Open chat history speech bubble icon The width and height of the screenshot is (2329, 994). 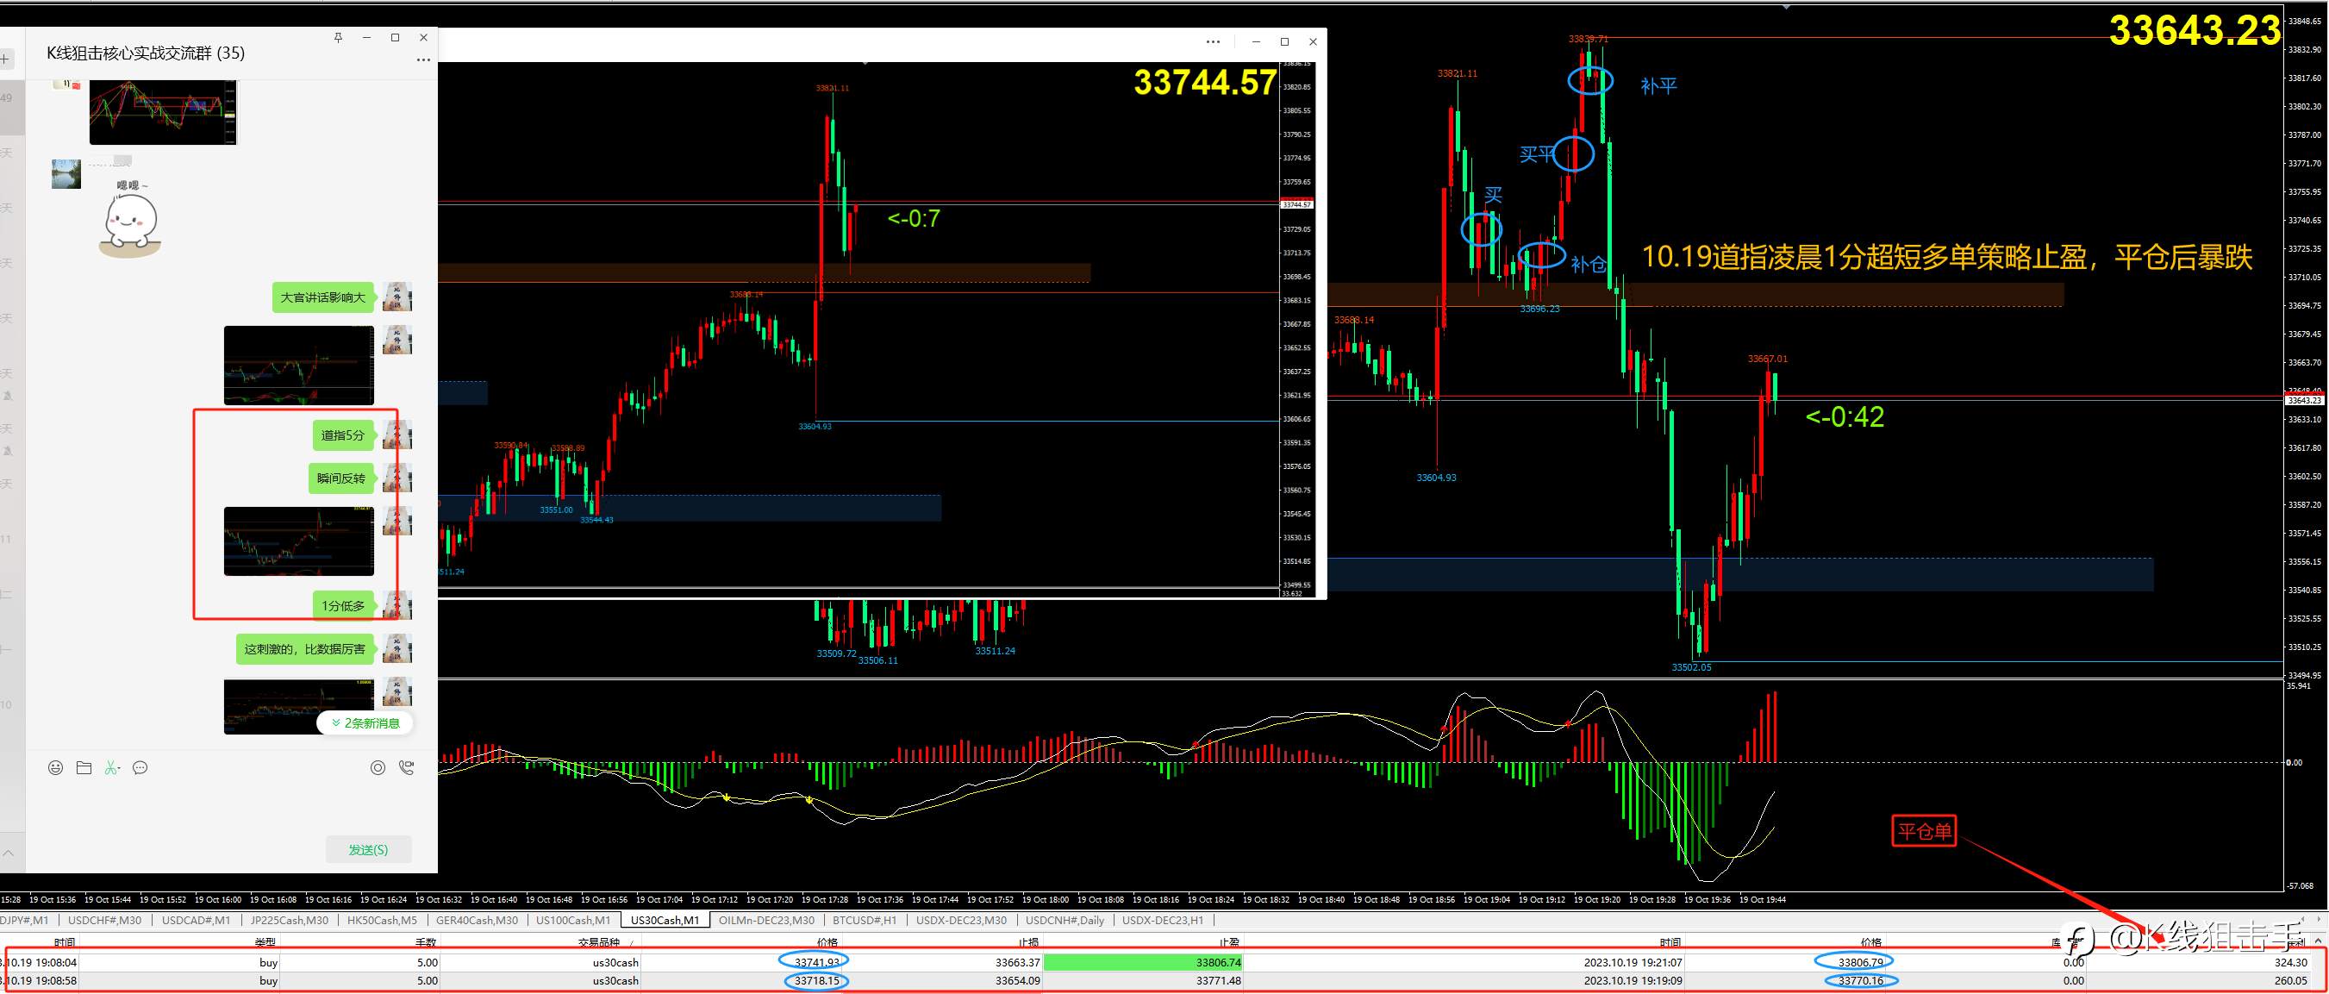point(140,768)
